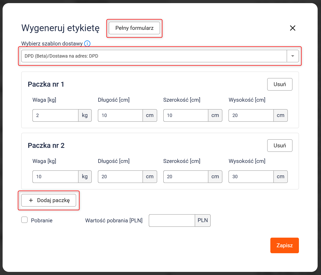
Task: Remove Paczka nr 1 with Usuń
Action: pyautogui.click(x=279, y=84)
